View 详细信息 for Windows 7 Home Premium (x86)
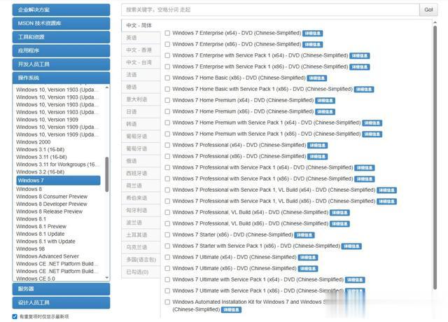Screen dimensions: 448x322 [325, 112]
